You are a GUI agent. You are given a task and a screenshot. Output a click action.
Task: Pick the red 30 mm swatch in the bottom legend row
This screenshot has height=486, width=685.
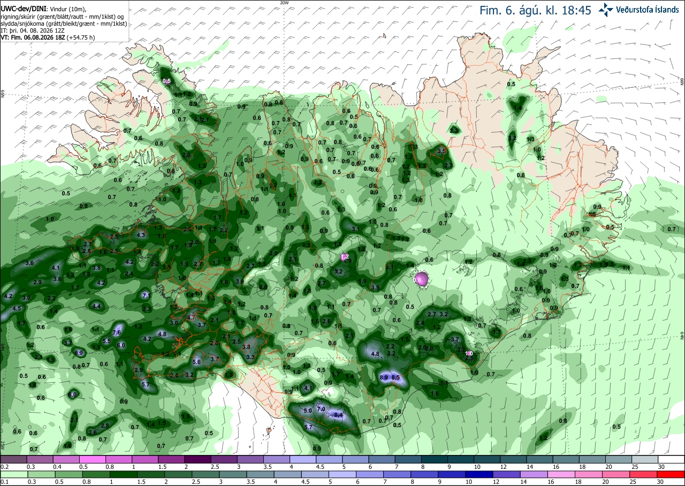(x=672, y=474)
